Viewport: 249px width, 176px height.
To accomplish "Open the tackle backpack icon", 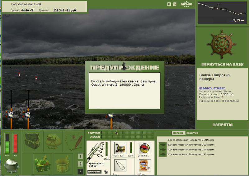I will (32, 141).
